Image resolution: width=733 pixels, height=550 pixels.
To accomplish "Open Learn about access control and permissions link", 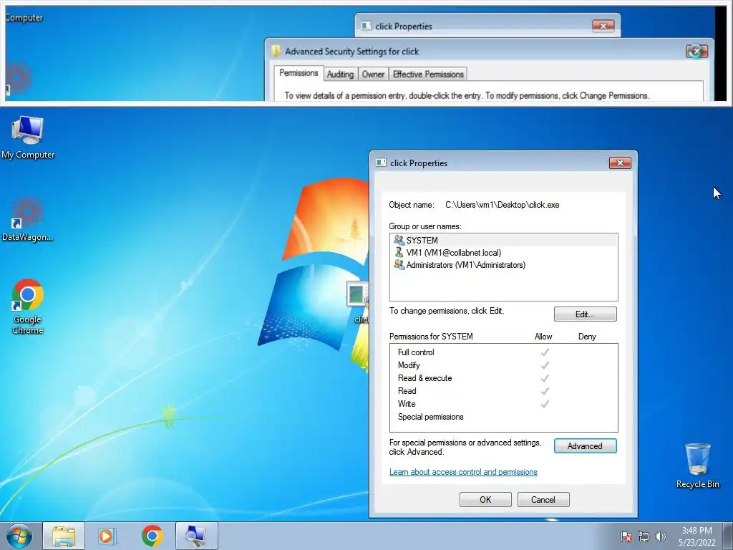I will pos(463,472).
